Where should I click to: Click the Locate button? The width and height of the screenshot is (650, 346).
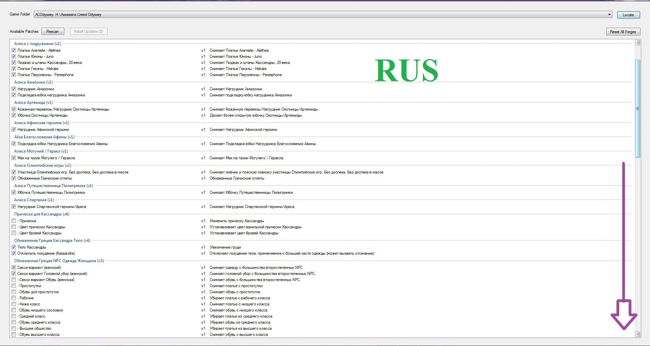(x=628, y=15)
